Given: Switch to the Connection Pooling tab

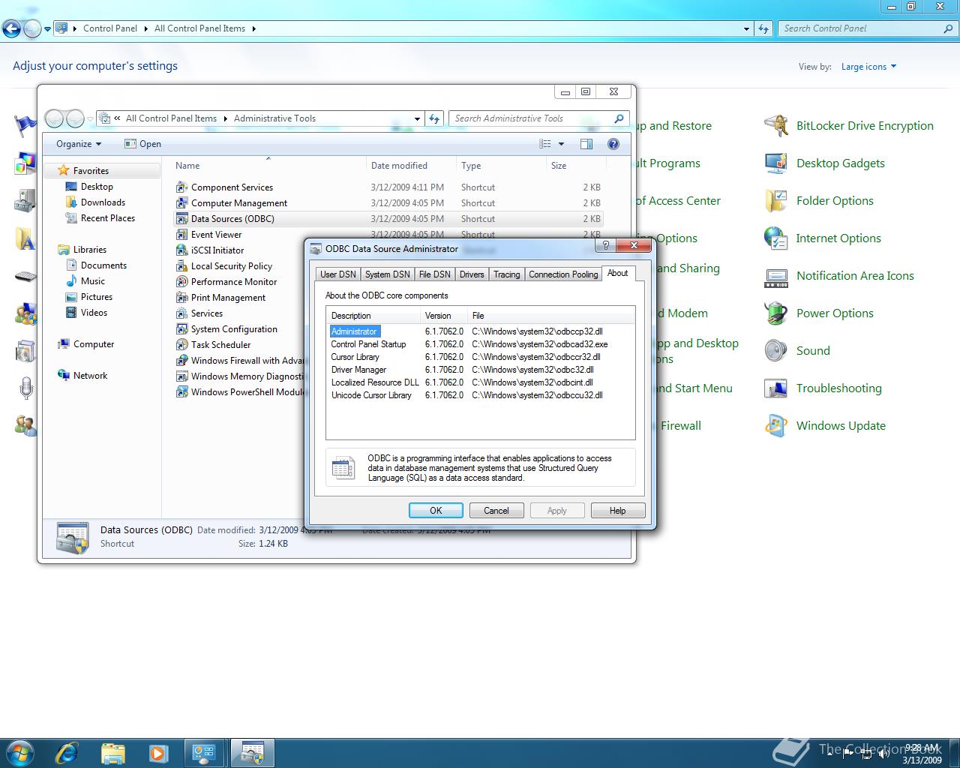Looking at the screenshot, I should pyautogui.click(x=563, y=274).
